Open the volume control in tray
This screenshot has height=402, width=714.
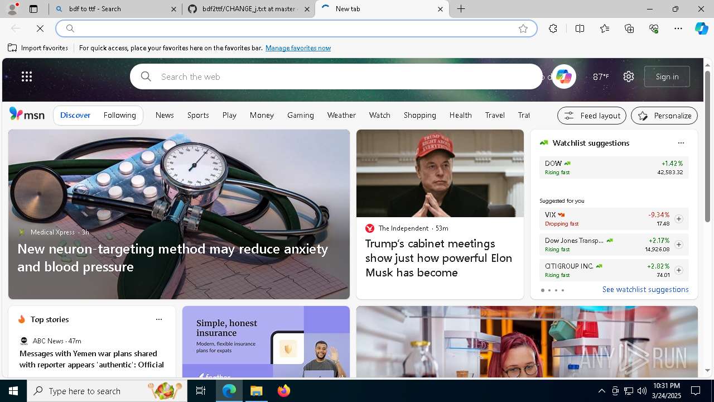[641, 391]
